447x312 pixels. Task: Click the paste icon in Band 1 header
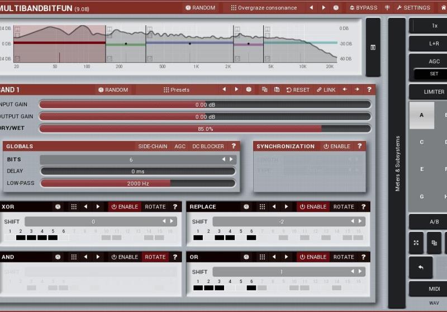point(277,90)
